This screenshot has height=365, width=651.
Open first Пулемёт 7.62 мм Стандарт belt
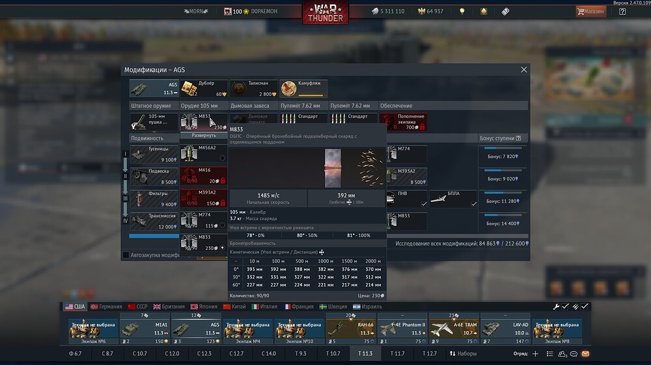[303, 119]
